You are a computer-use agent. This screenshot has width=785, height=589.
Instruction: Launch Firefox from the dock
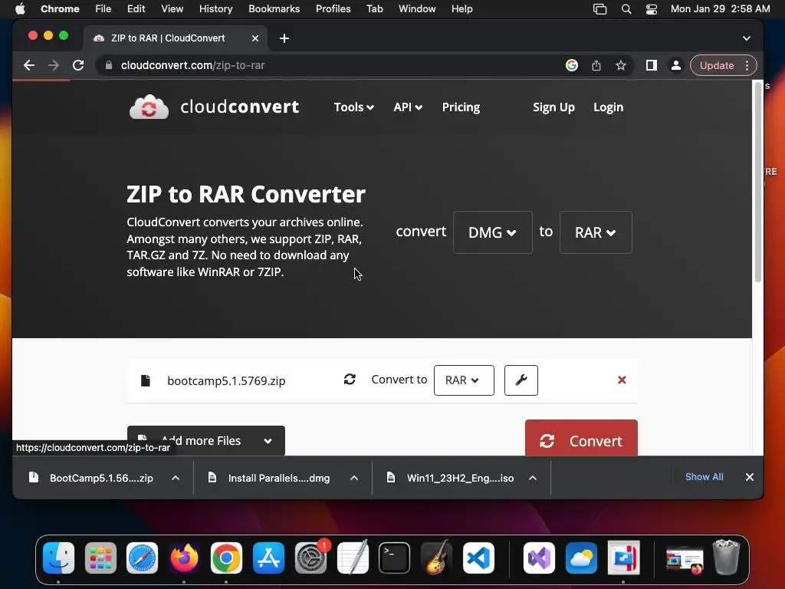coord(184,558)
